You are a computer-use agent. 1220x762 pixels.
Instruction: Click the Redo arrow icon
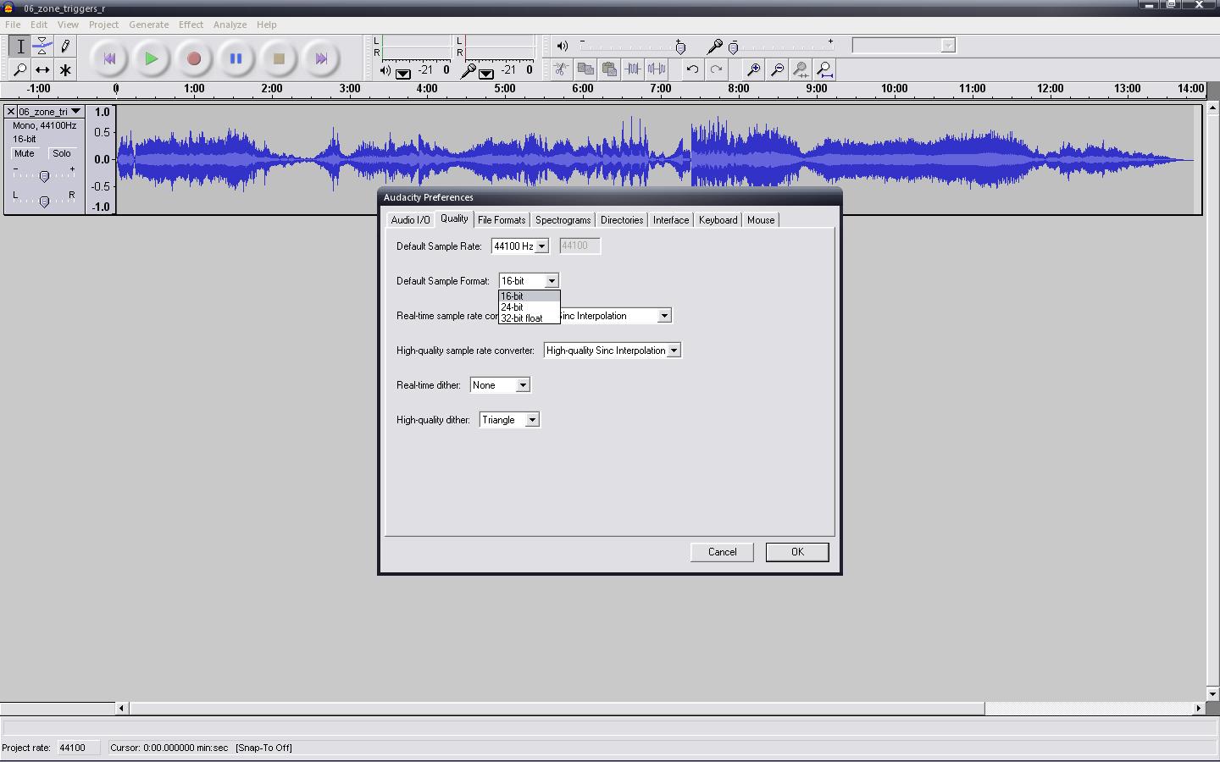click(x=716, y=69)
